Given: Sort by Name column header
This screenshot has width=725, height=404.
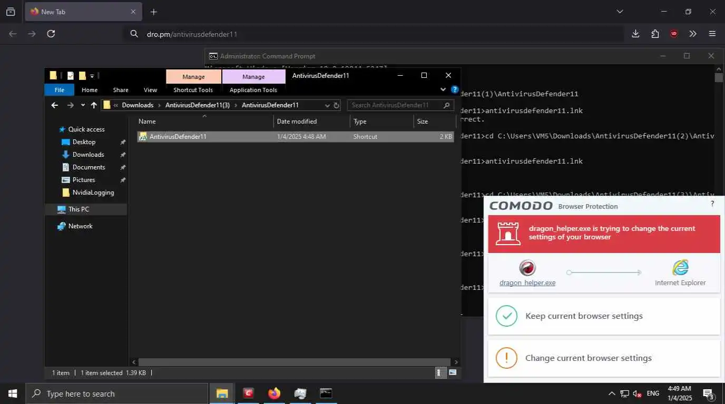Looking at the screenshot, I should click(x=205, y=122).
